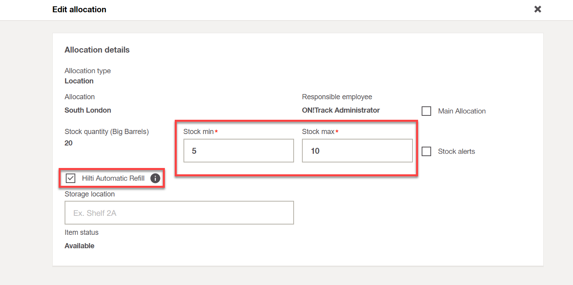Click the Item status label
Viewport: 573px width, 285px height.
point(82,232)
